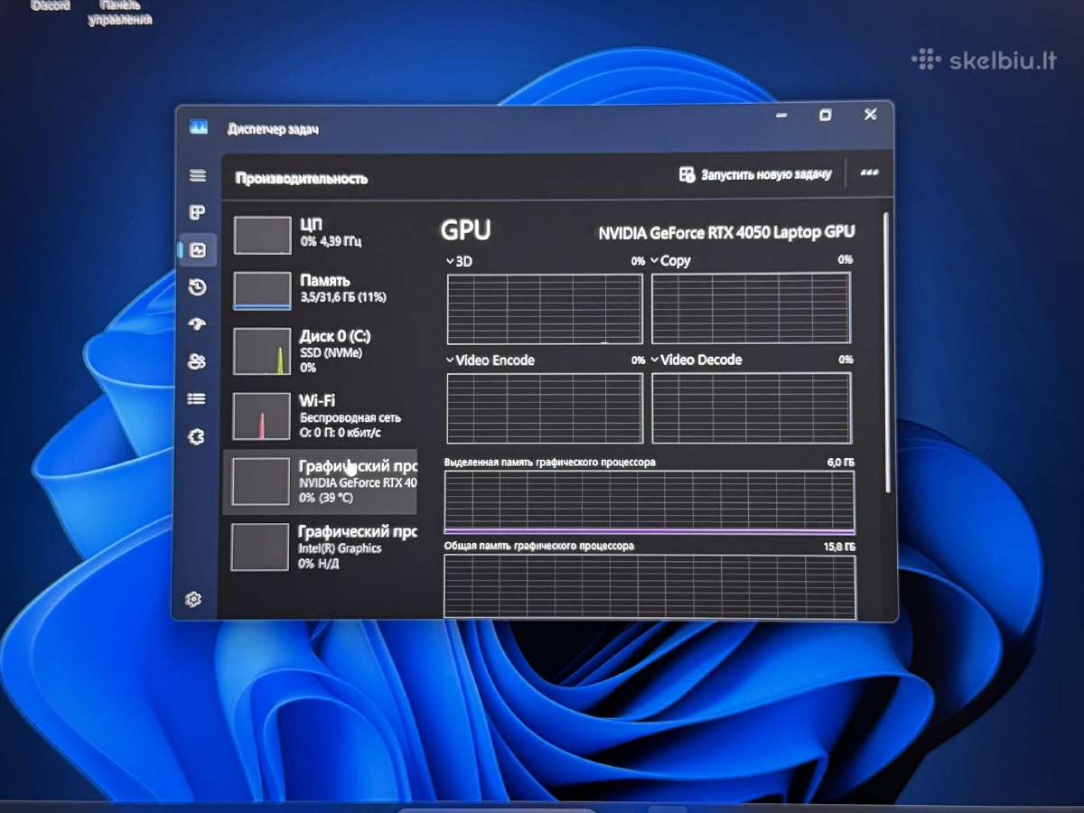The image size is (1084, 813).
Task: Open the Startup apps icon in sidebar
Action: click(x=197, y=324)
